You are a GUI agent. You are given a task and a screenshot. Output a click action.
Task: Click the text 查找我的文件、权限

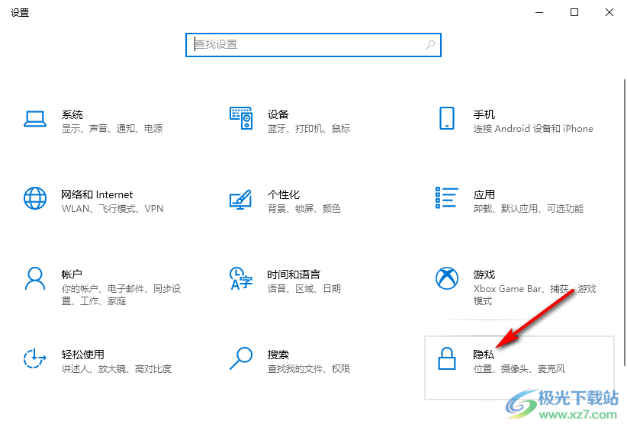[x=309, y=368]
